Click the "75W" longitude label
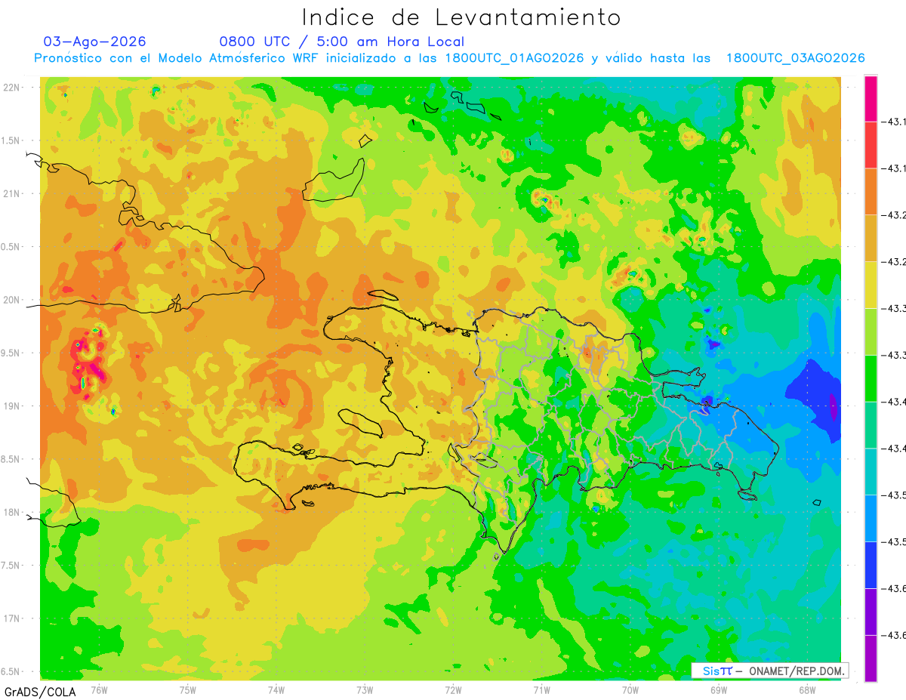 pos(188,690)
